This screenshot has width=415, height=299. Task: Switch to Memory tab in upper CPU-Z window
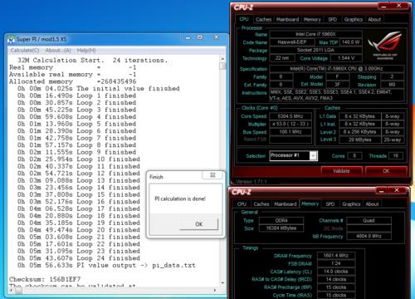(312, 19)
